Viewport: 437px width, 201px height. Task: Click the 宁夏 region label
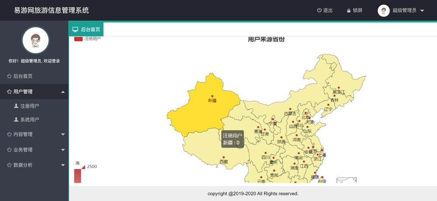273,123
